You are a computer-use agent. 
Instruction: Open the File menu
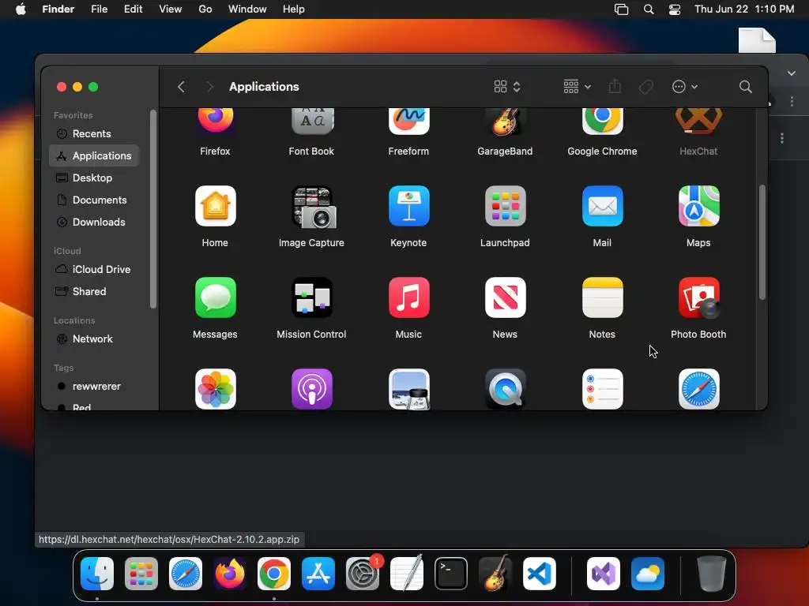(99, 9)
